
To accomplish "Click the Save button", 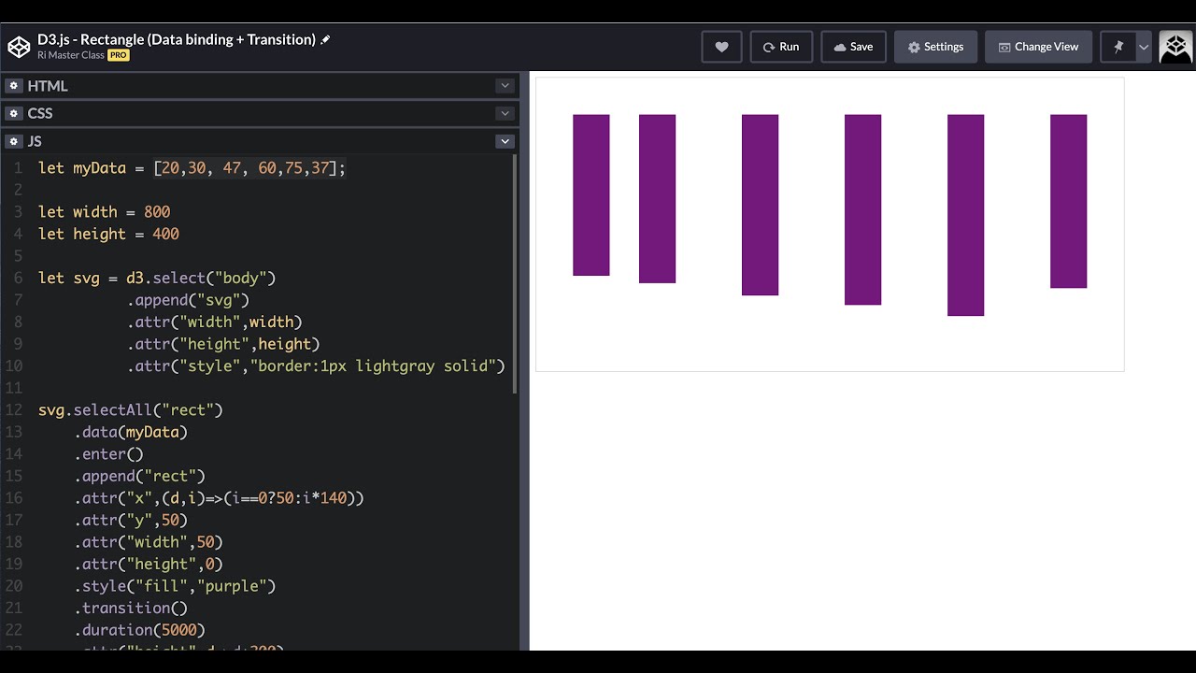I will pos(853,47).
